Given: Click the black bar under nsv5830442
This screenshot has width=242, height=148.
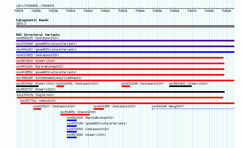Looking at the screenshot, I should 27,86.
